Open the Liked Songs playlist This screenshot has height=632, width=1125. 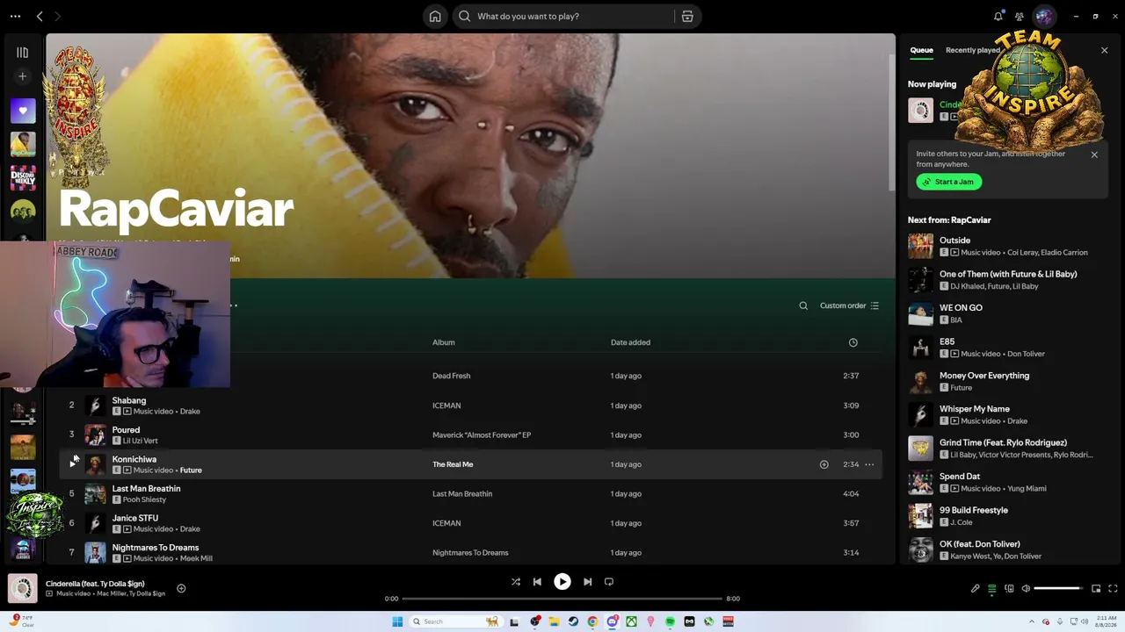[x=23, y=111]
